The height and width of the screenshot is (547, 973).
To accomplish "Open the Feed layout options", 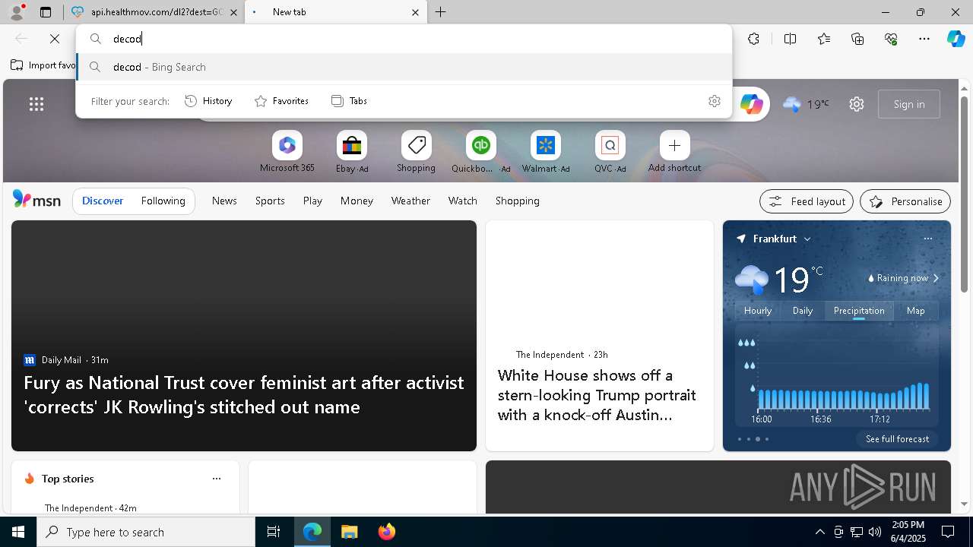I will [x=807, y=201].
